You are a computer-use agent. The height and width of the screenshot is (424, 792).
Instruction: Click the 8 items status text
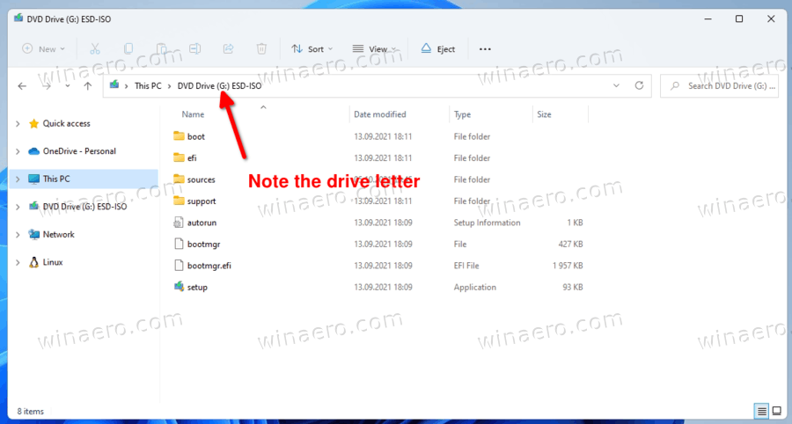[30, 412]
